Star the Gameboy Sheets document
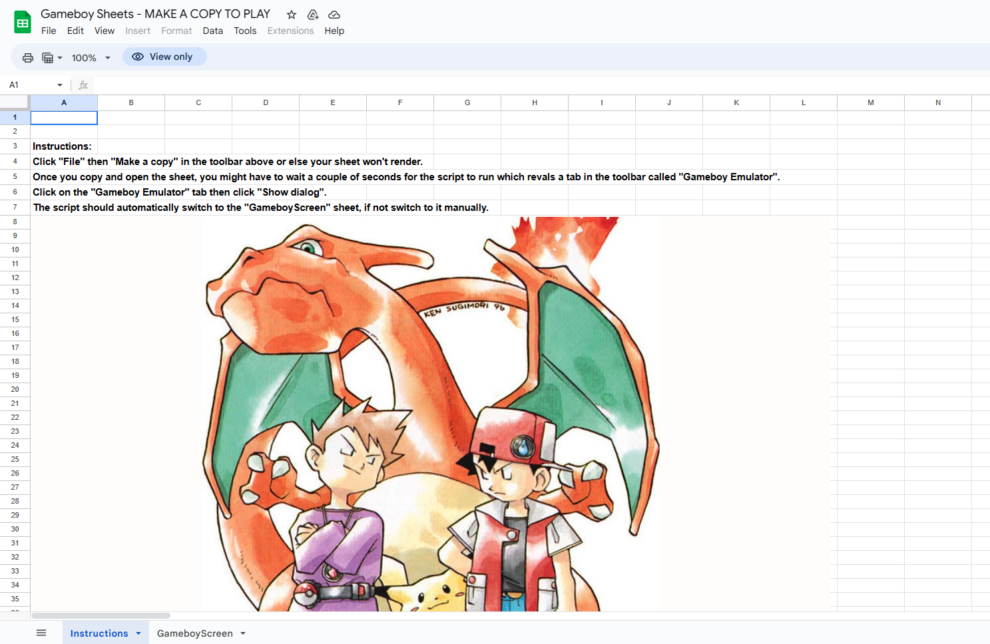The height and width of the screenshot is (644, 990). click(x=292, y=15)
